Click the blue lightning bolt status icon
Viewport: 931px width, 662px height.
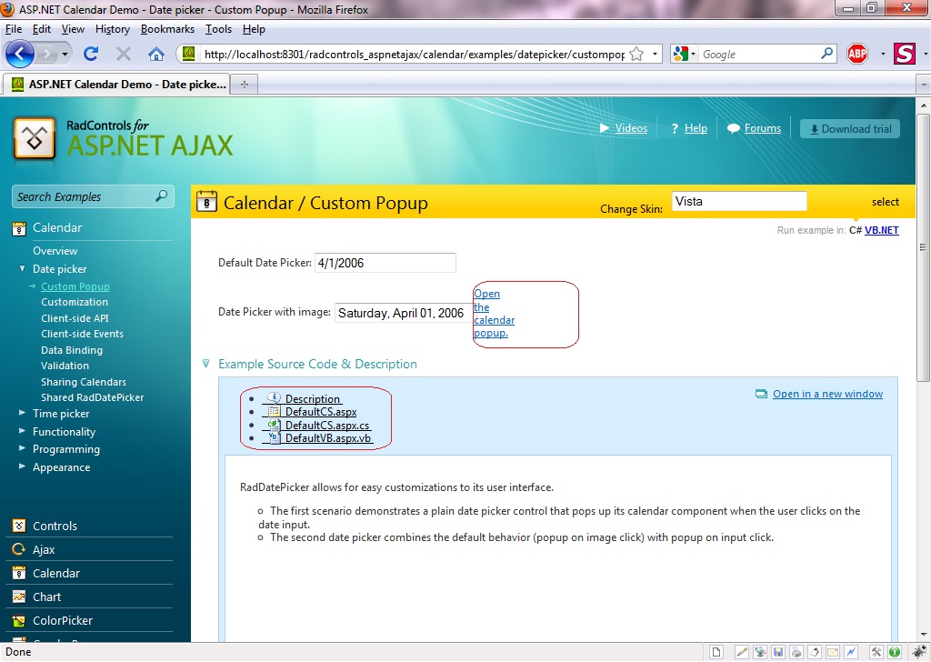point(851,652)
